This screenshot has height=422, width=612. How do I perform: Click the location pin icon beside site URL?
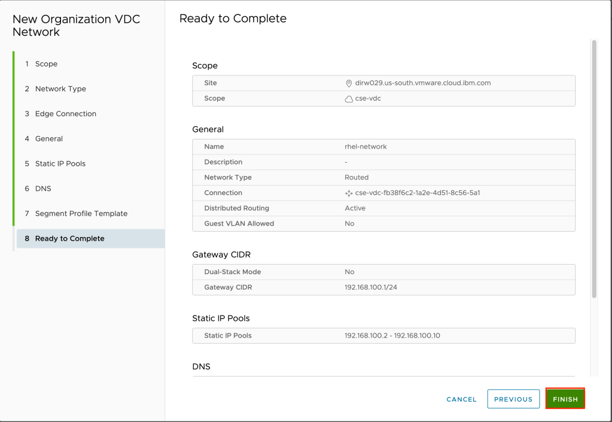349,83
